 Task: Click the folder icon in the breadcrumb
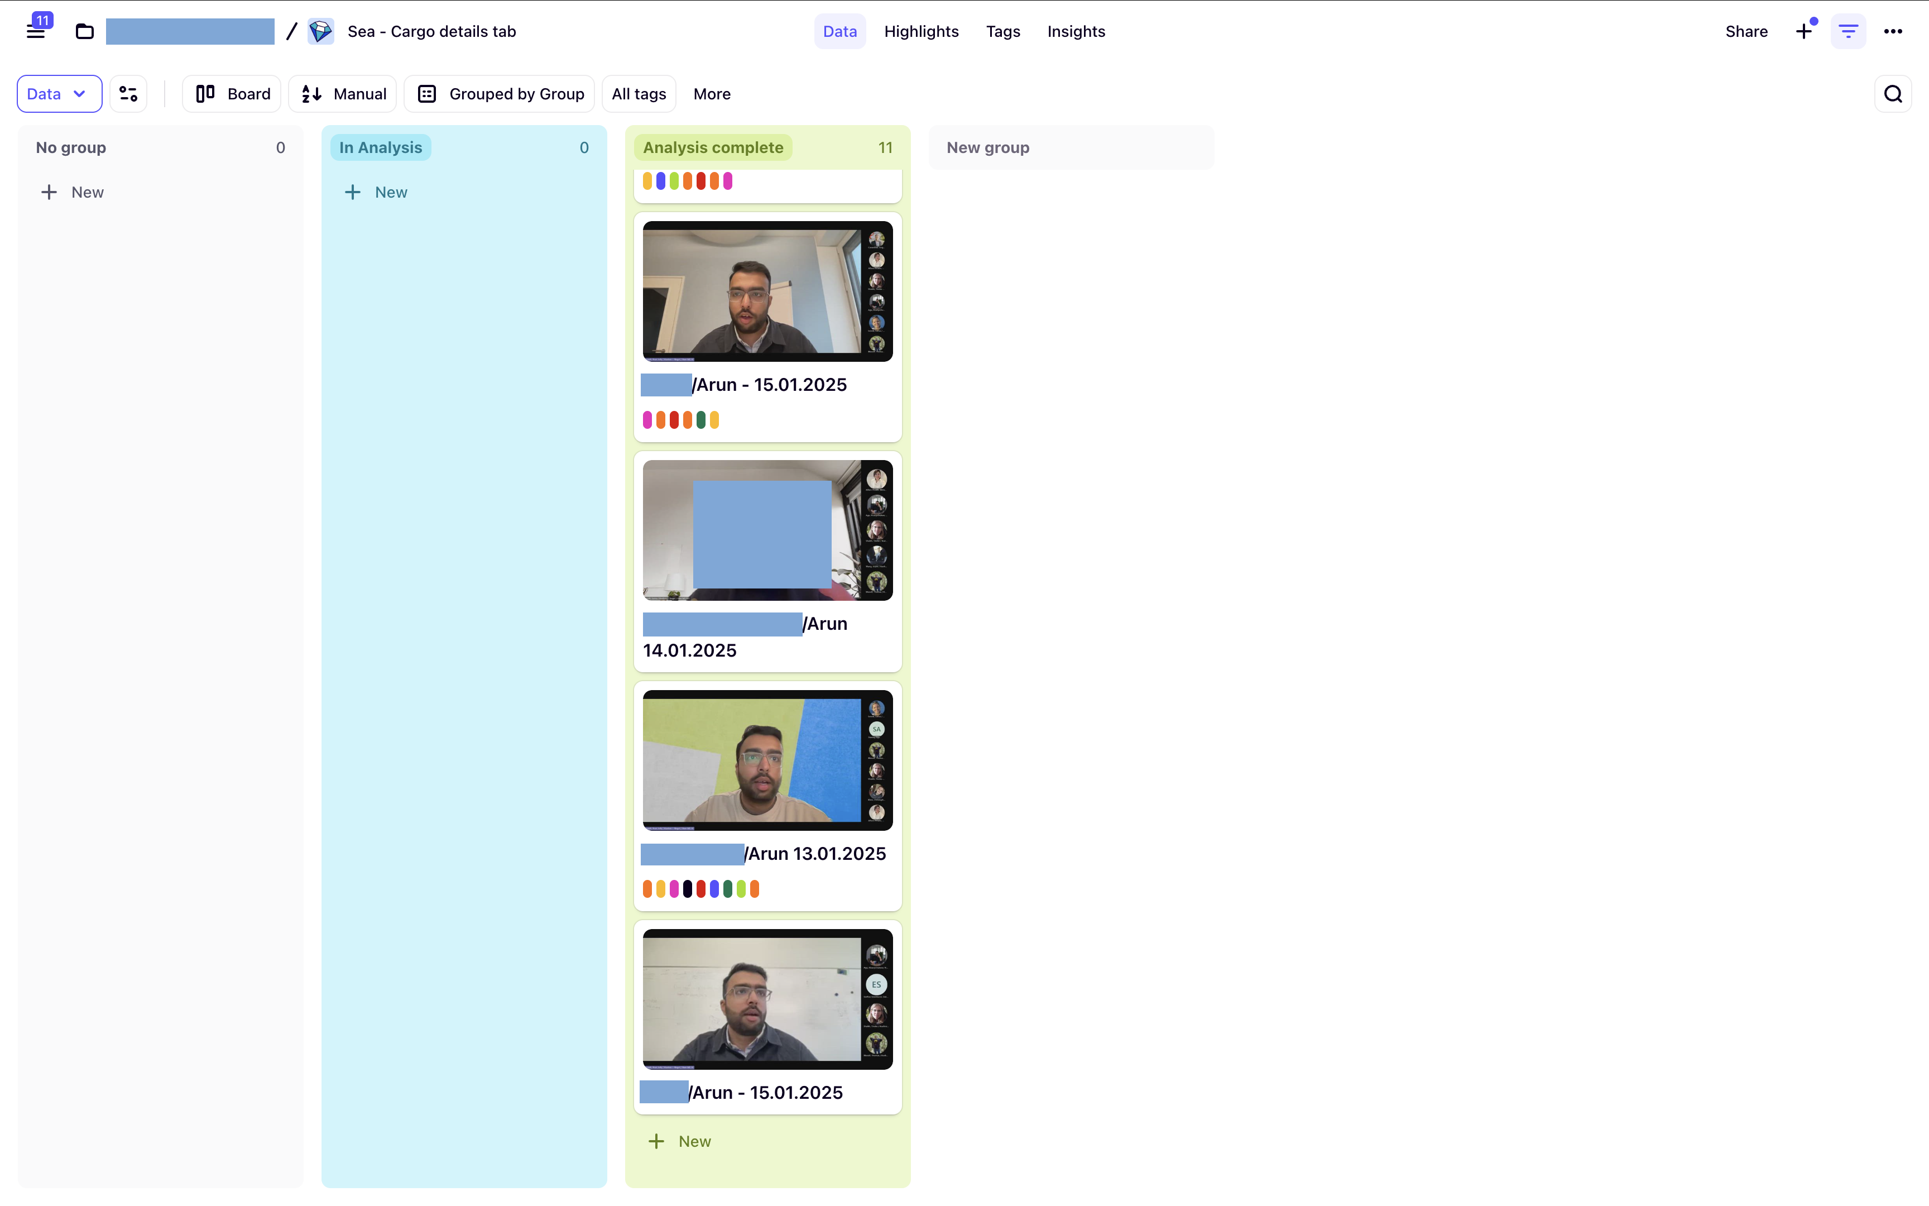(x=84, y=32)
